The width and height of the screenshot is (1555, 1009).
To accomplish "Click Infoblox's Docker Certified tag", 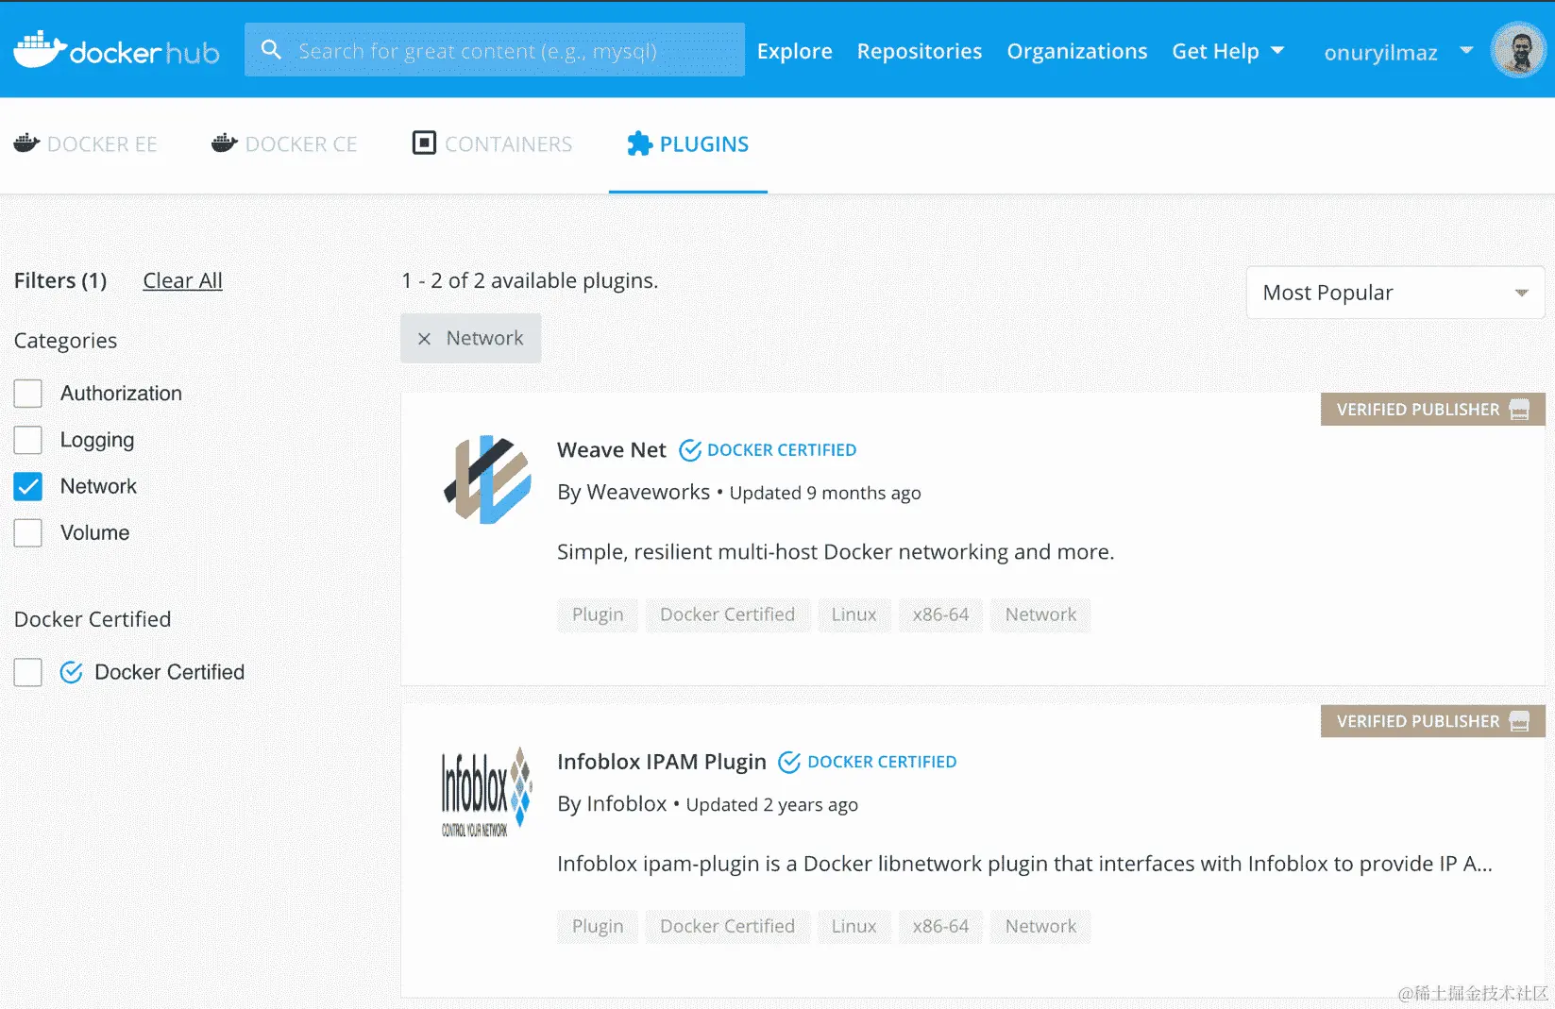I will coord(728,926).
